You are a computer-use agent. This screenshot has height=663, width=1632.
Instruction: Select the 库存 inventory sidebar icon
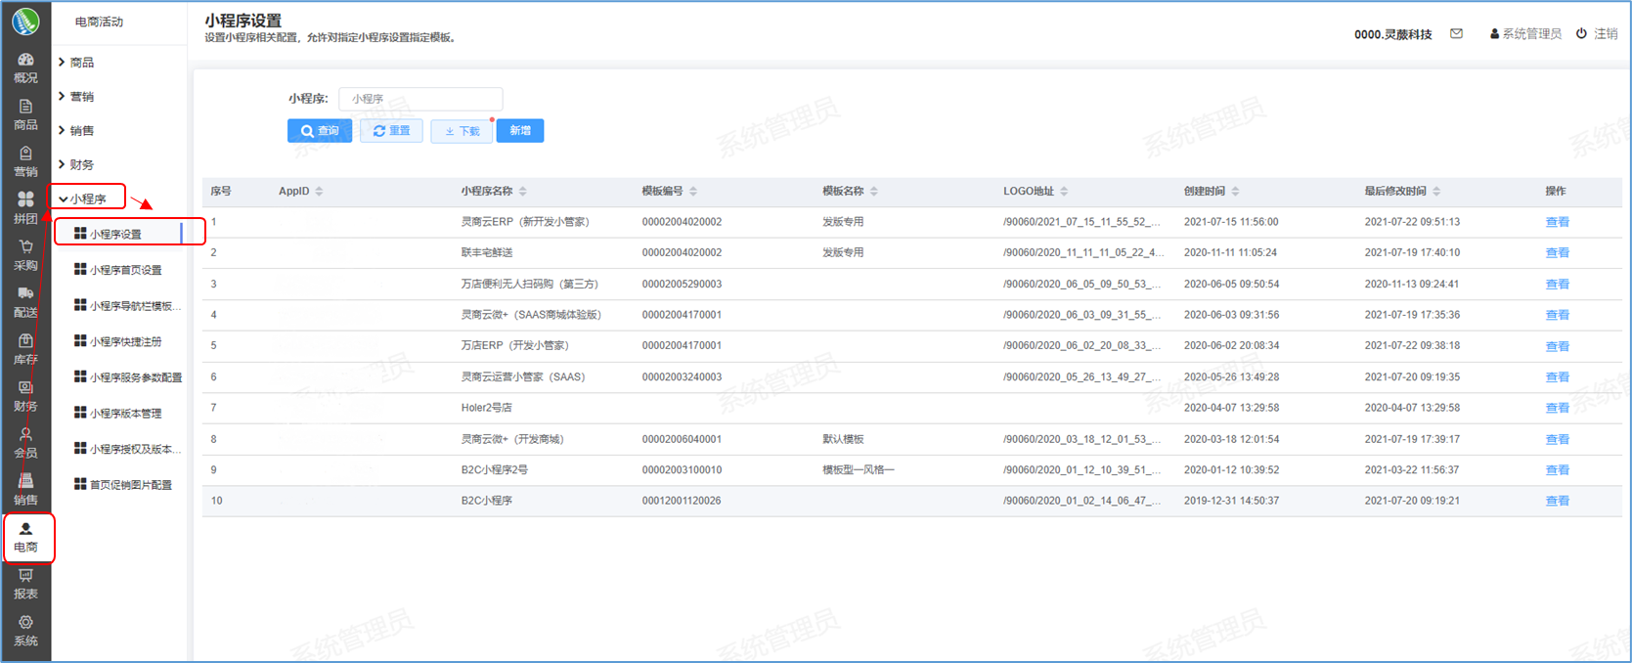tap(25, 348)
